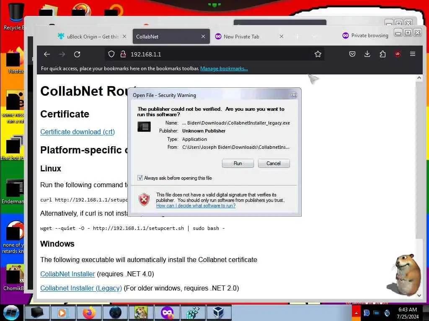Screen dimensions: 429x321
Task: Open How can I decide what software link
Action: coord(196,206)
